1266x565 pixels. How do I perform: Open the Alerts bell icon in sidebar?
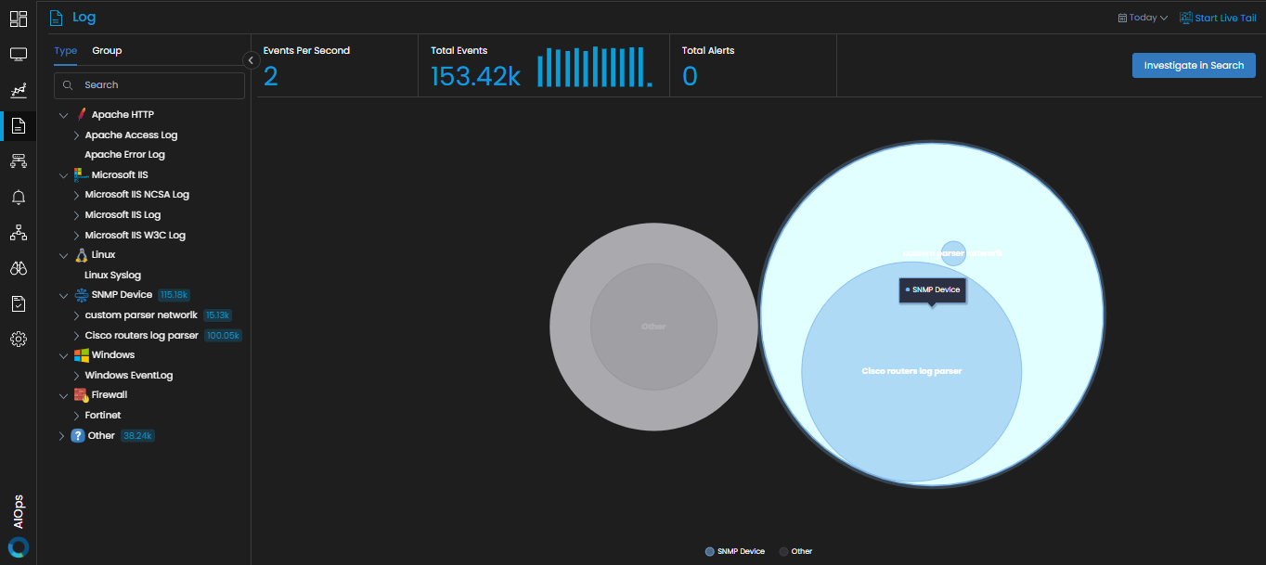[18, 197]
